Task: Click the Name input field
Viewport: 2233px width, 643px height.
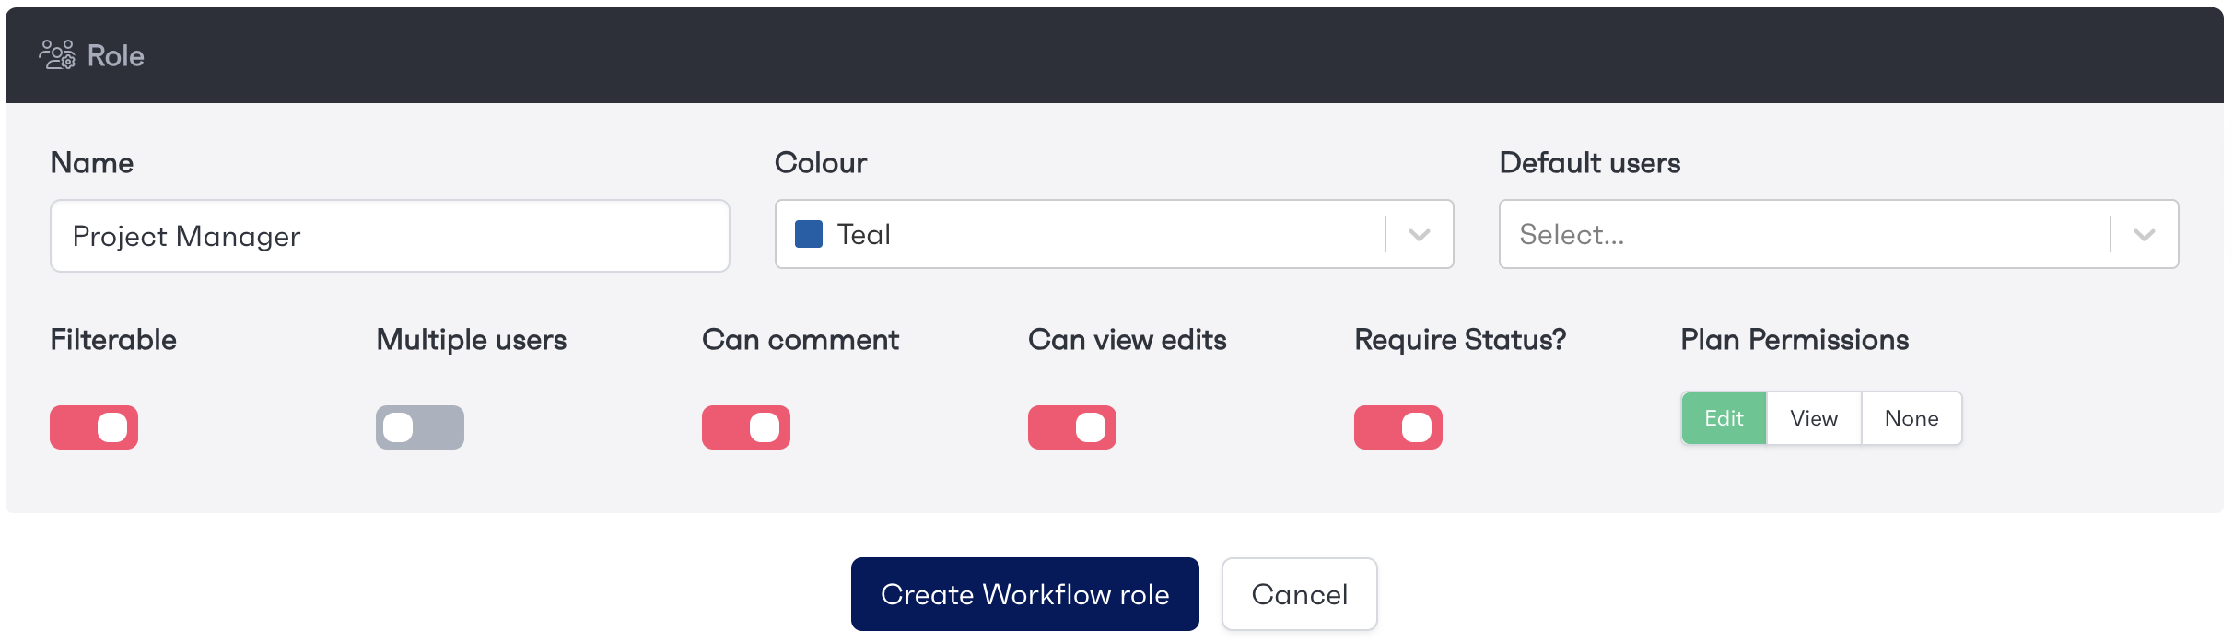Action: (390, 236)
